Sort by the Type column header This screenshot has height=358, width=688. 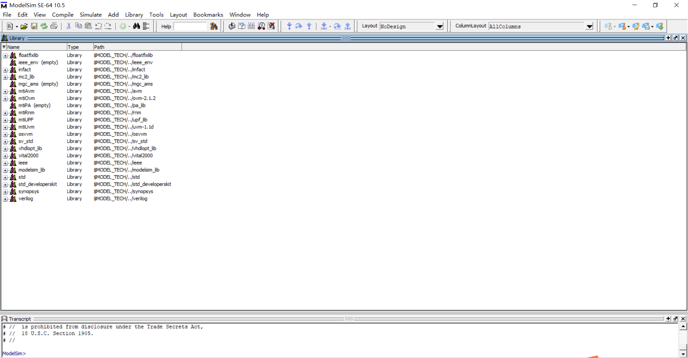coord(80,47)
